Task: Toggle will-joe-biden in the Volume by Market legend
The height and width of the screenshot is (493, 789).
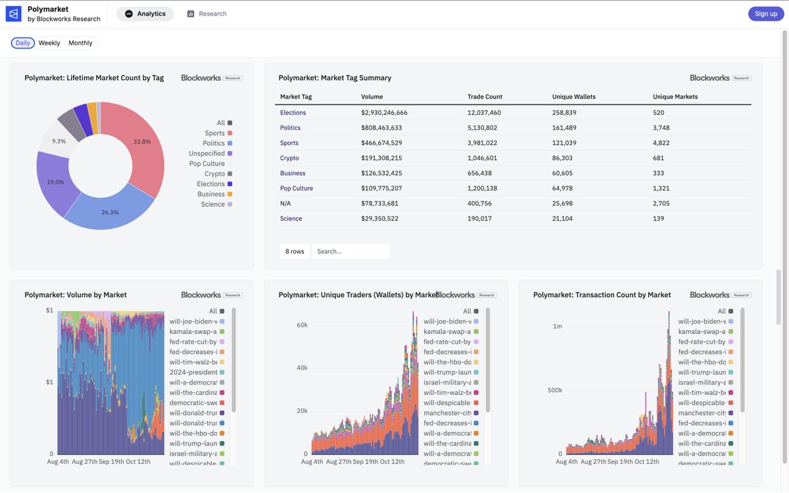Action: click(197, 321)
